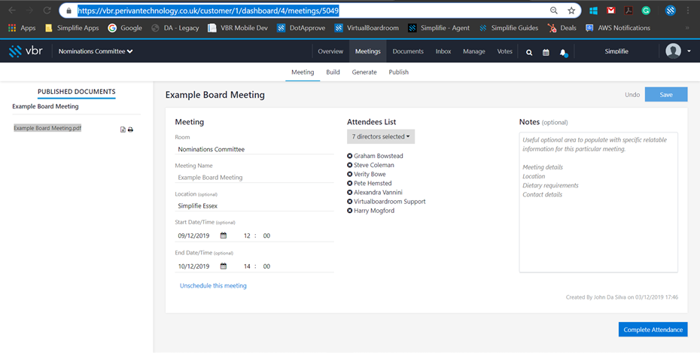Remove attendee Alexandra Vannini

point(349,193)
